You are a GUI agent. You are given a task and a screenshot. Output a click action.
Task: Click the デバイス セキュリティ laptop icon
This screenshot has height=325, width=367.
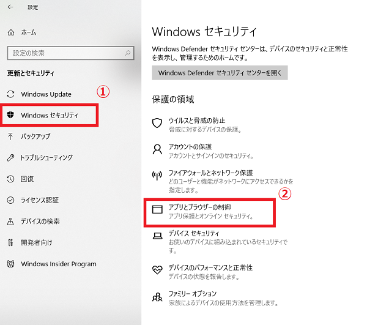[158, 236]
